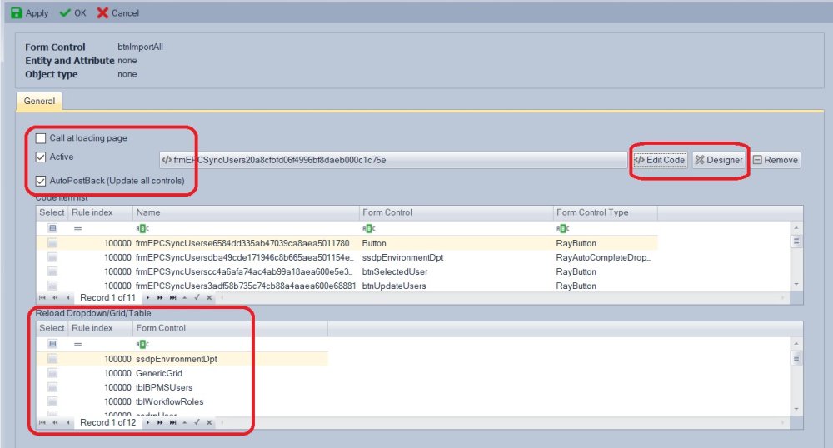833x448 pixels.
Task: Go to last record in code item list navigator
Action: coord(172,298)
